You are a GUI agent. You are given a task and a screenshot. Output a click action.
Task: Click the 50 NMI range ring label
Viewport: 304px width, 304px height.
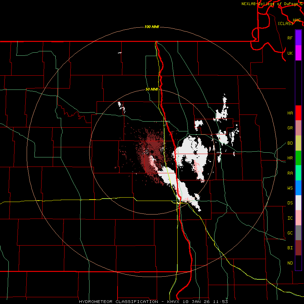point(152,90)
